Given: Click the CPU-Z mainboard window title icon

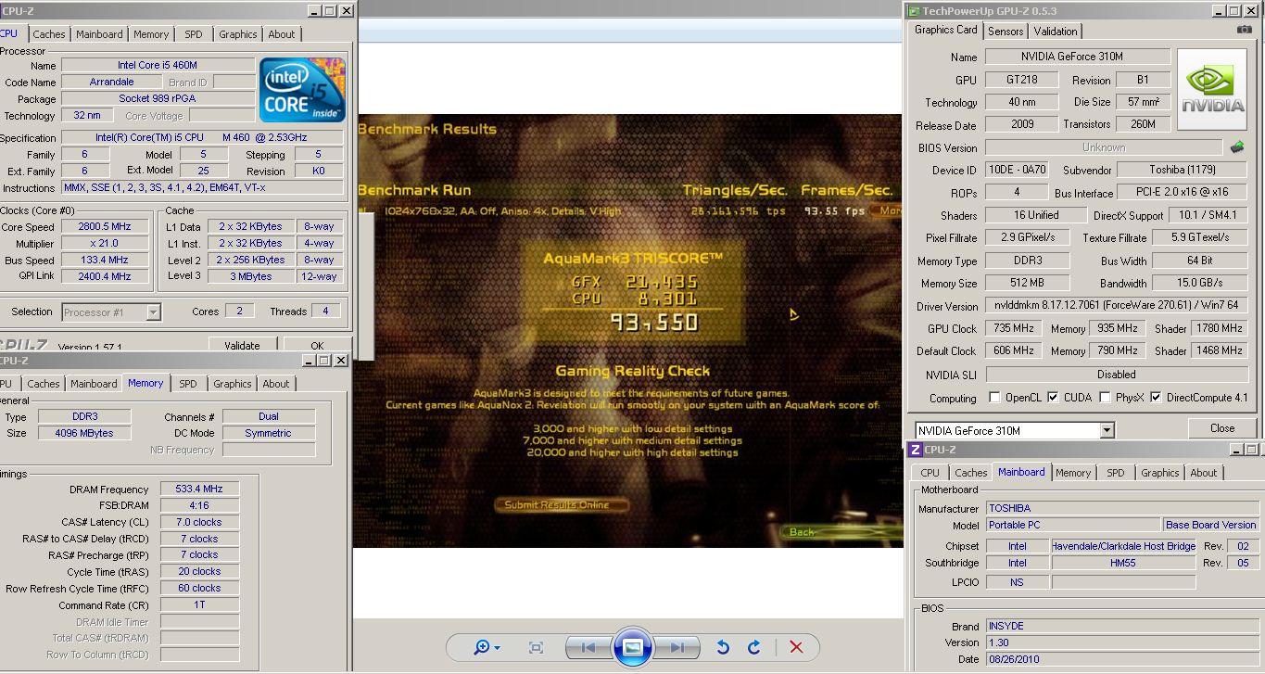Looking at the screenshot, I should tap(915, 450).
